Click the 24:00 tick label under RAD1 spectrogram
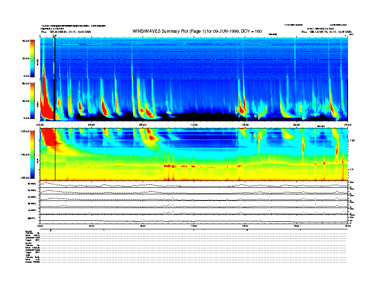Image resolution: width=375 pixels, height=290 pixels. click(x=348, y=125)
